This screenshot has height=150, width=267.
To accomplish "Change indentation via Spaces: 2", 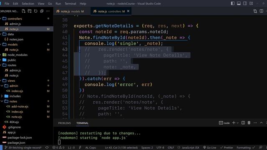I will click(x=147, y=147).
